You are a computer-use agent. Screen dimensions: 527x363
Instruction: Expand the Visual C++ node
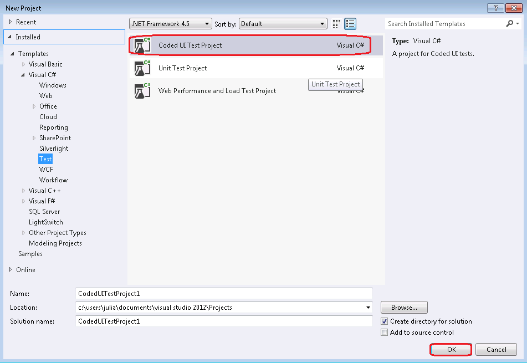click(x=23, y=191)
